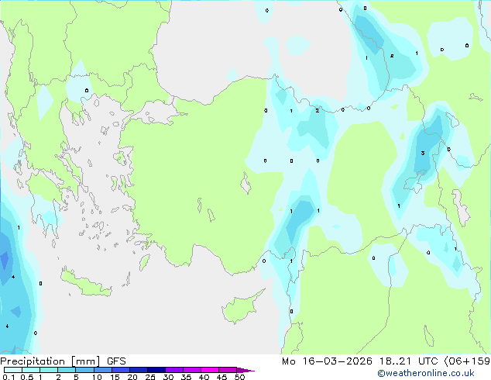
Task: Click the '30' legend scale label
Action: click(x=168, y=377)
